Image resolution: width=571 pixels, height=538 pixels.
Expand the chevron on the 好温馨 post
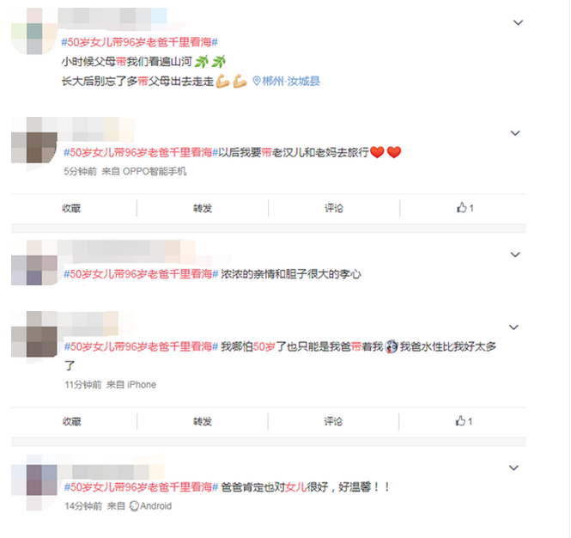pos(513,468)
